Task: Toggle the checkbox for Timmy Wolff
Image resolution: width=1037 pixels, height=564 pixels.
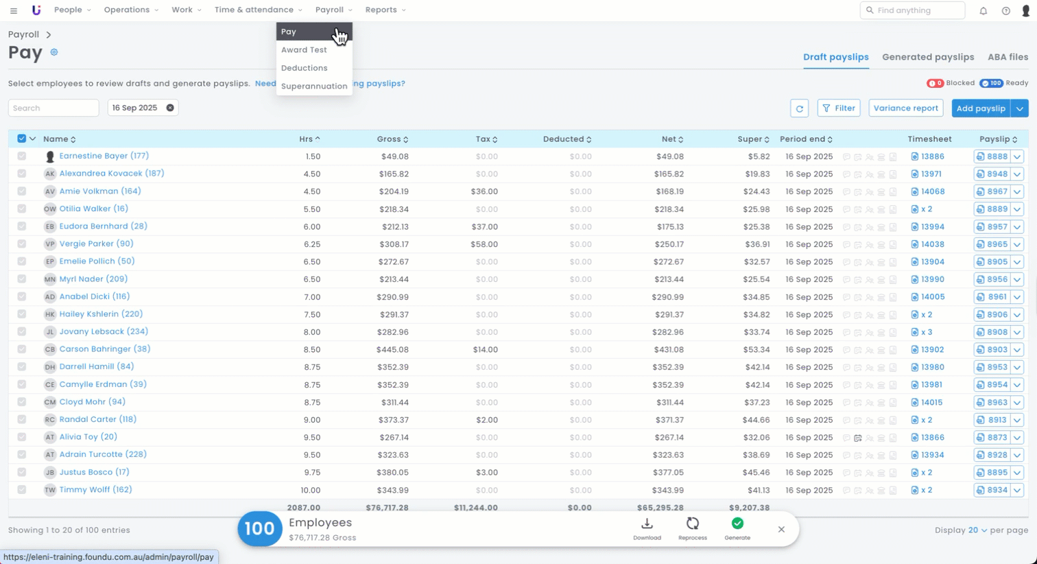Action: 22,490
